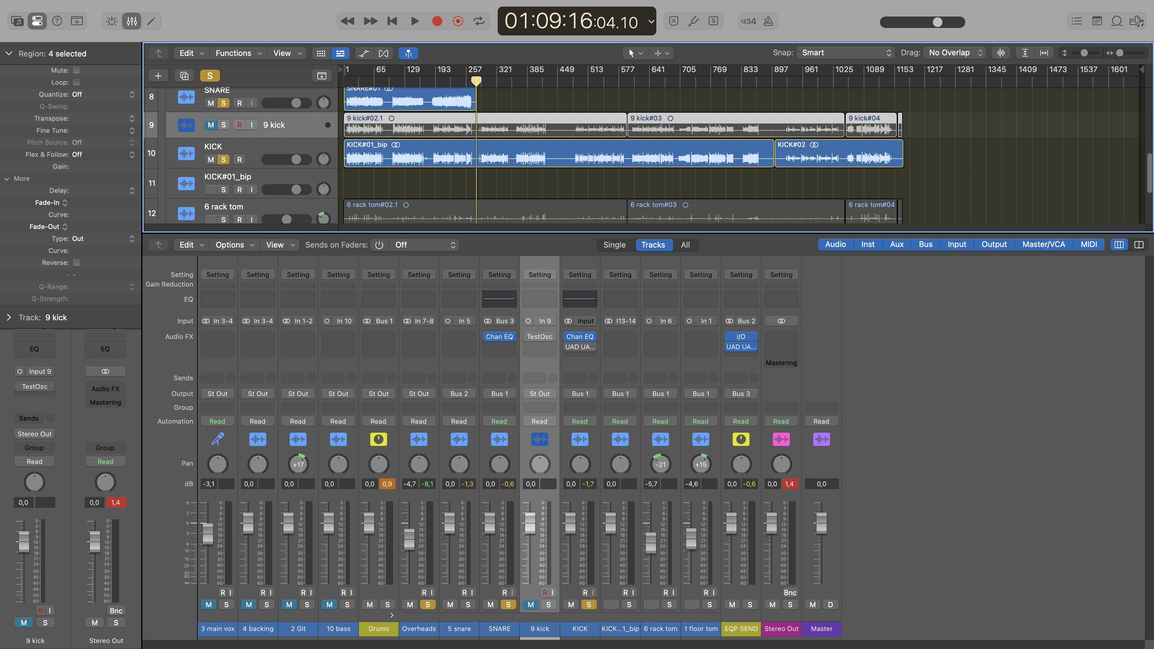Click the Go to Beginning transport button
Screen dimensions: 1154x649
392,21
